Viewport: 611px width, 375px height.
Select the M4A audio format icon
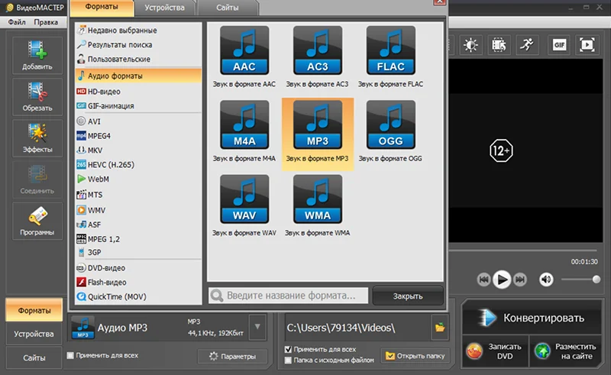pos(244,124)
